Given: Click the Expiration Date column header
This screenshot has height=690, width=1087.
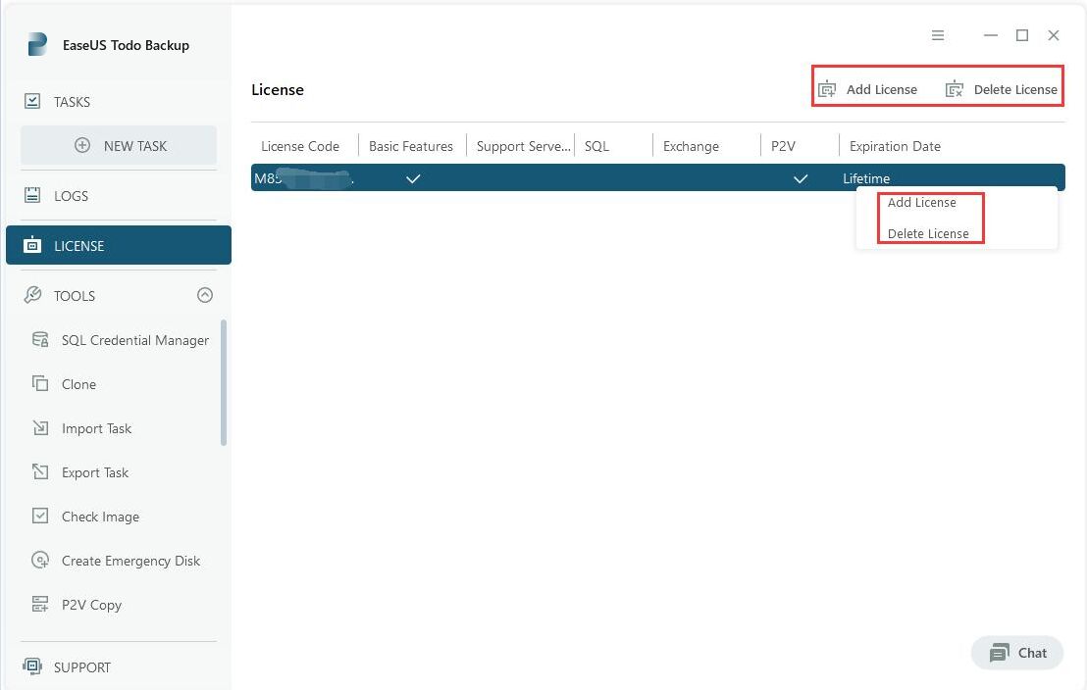Looking at the screenshot, I should 895,146.
